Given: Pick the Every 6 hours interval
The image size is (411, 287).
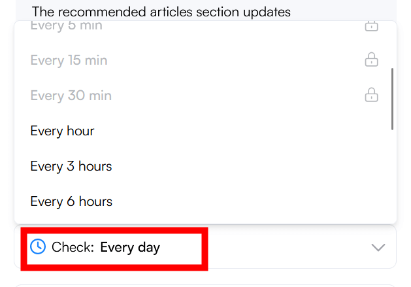Looking at the screenshot, I should 71,201.
